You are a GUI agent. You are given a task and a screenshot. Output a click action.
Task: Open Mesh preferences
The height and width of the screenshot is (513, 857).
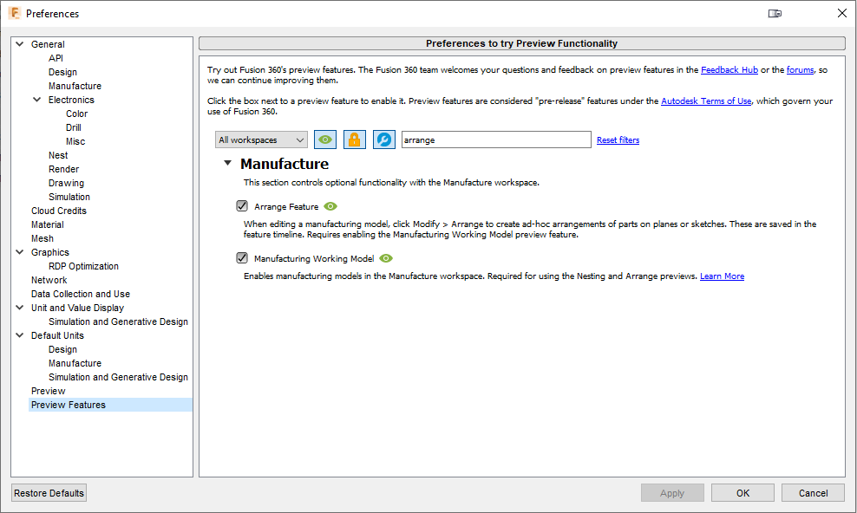click(x=43, y=238)
